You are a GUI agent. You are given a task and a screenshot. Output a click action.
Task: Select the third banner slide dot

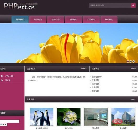[134, 61]
